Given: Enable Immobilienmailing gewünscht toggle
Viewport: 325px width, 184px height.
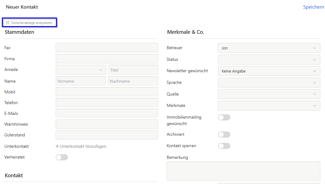Looking at the screenshot, I should 224,117.
